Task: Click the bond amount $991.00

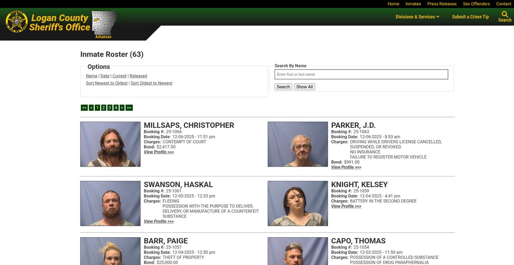Action: pos(352,162)
